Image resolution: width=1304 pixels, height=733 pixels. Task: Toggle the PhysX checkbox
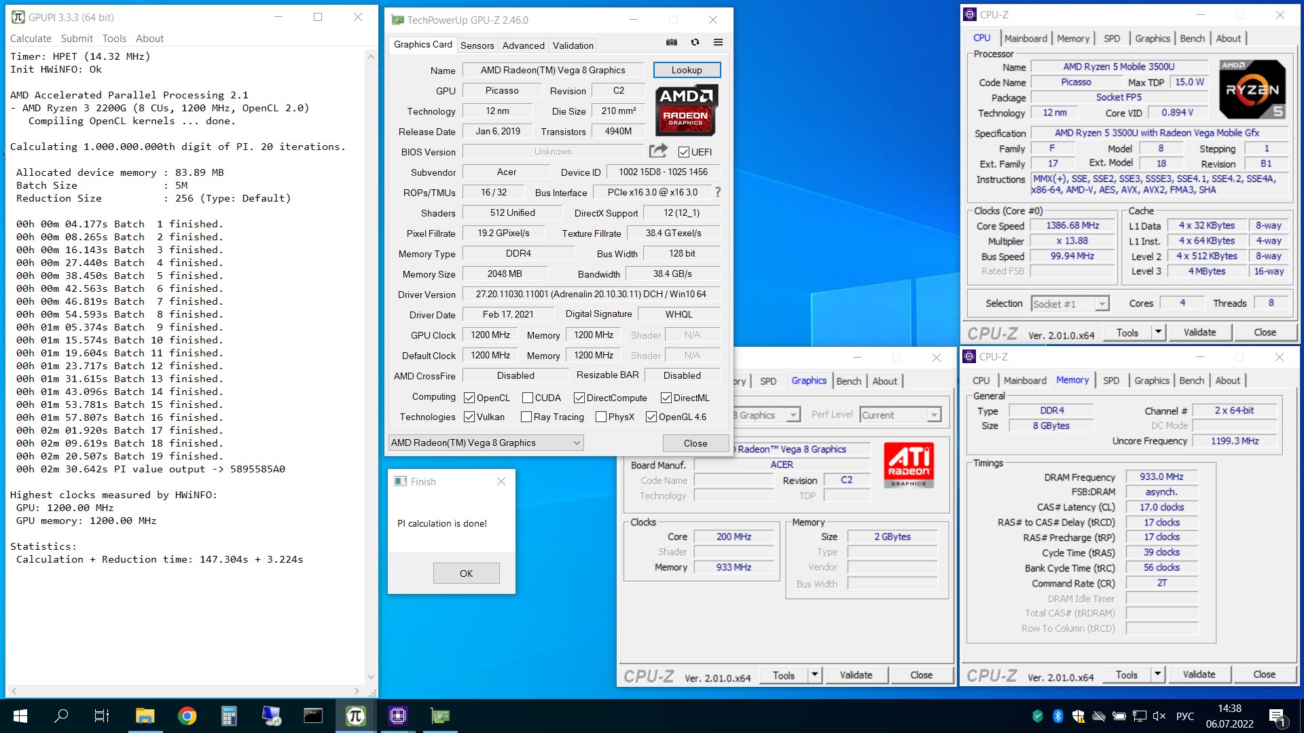(x=601, y=417)
